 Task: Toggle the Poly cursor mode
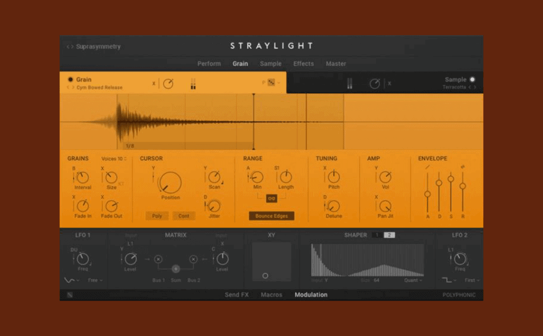point(157,216)
